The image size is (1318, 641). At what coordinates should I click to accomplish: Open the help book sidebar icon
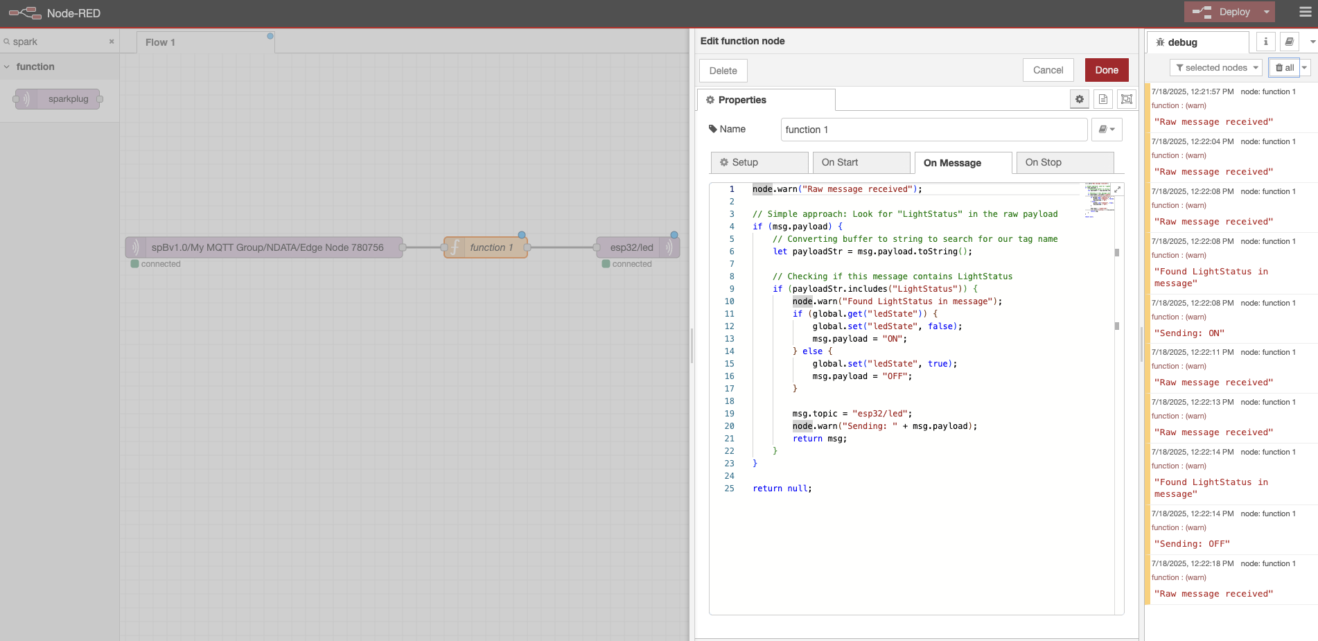tap(1289, 42)
